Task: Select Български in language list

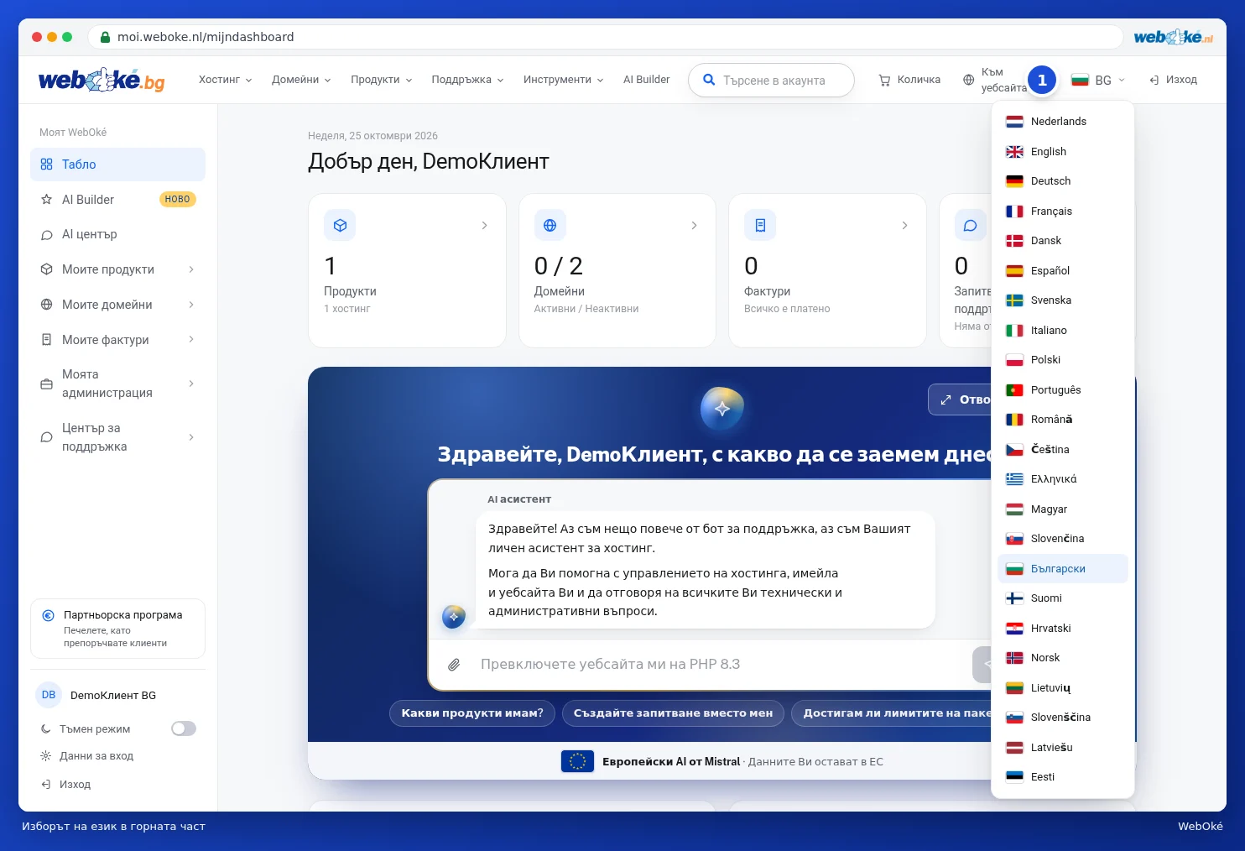Action: [1063, 569]
